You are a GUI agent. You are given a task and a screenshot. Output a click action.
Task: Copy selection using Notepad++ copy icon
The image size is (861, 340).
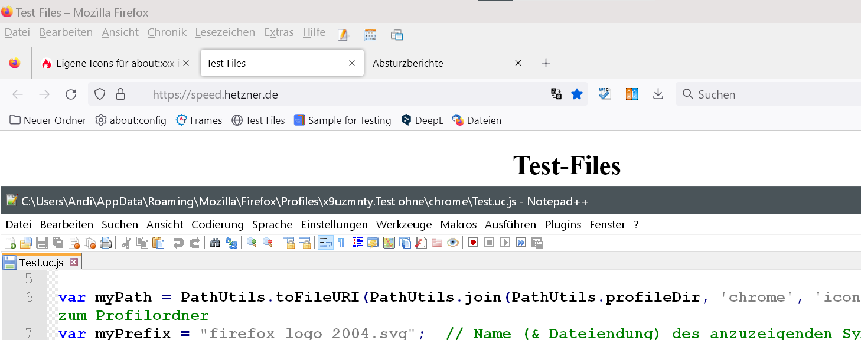coord(142,243)
